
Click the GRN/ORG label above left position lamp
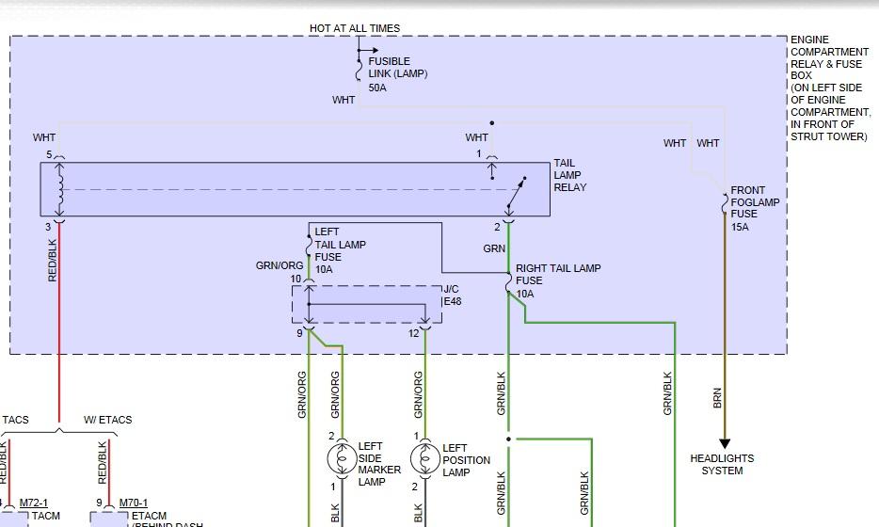(418, 394)
